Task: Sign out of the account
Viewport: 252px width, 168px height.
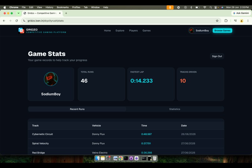Action: coord(217,56)
